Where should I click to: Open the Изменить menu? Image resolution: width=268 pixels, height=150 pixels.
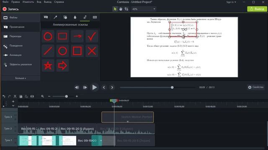[x=28, y=2]
